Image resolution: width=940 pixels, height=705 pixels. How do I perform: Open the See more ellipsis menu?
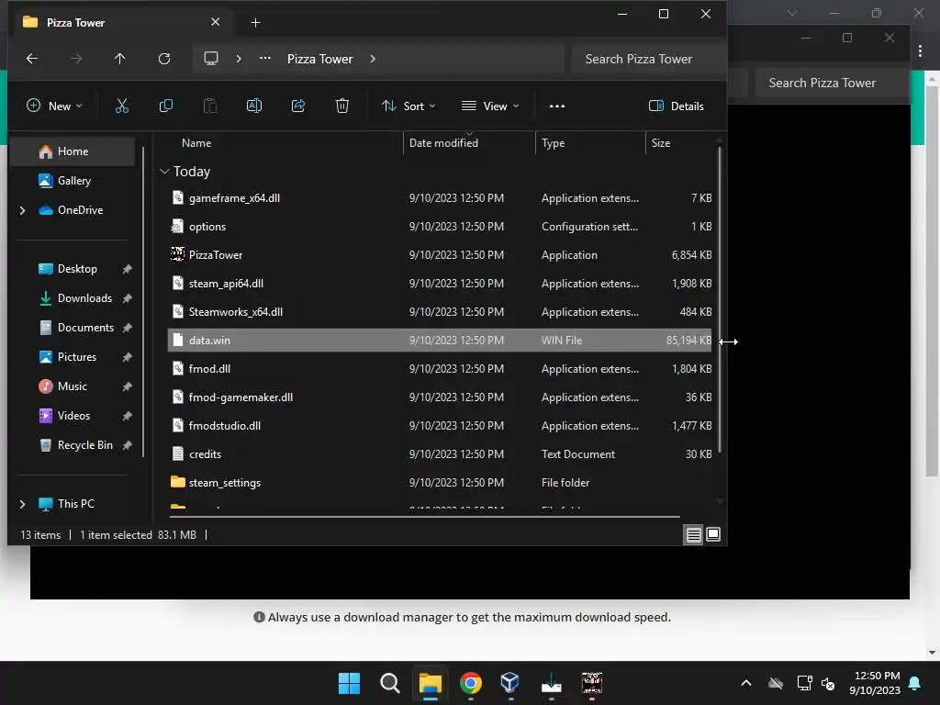click(x=557, y=106)
